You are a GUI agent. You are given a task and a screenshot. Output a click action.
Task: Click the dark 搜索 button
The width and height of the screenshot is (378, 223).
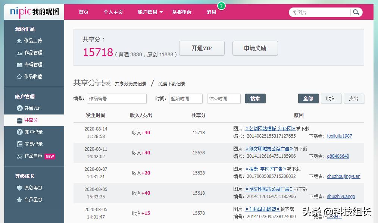(x=255, y=98)
